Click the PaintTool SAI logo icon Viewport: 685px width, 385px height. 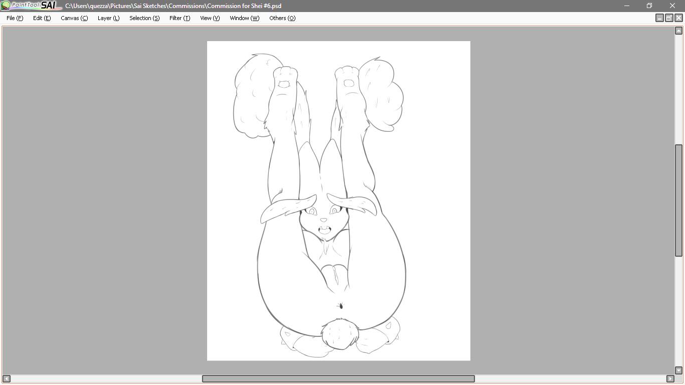coord(30,6)
